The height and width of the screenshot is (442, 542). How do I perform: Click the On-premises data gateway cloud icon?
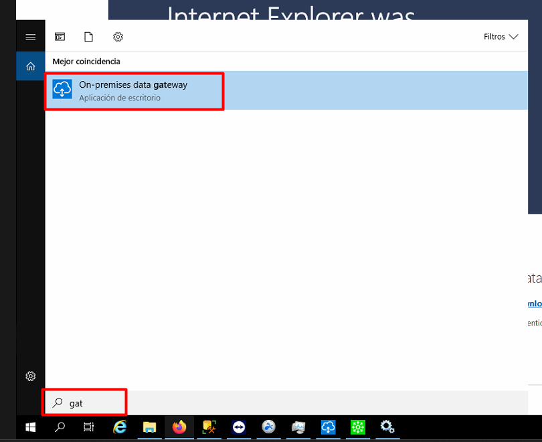click(x=62, y=89)
